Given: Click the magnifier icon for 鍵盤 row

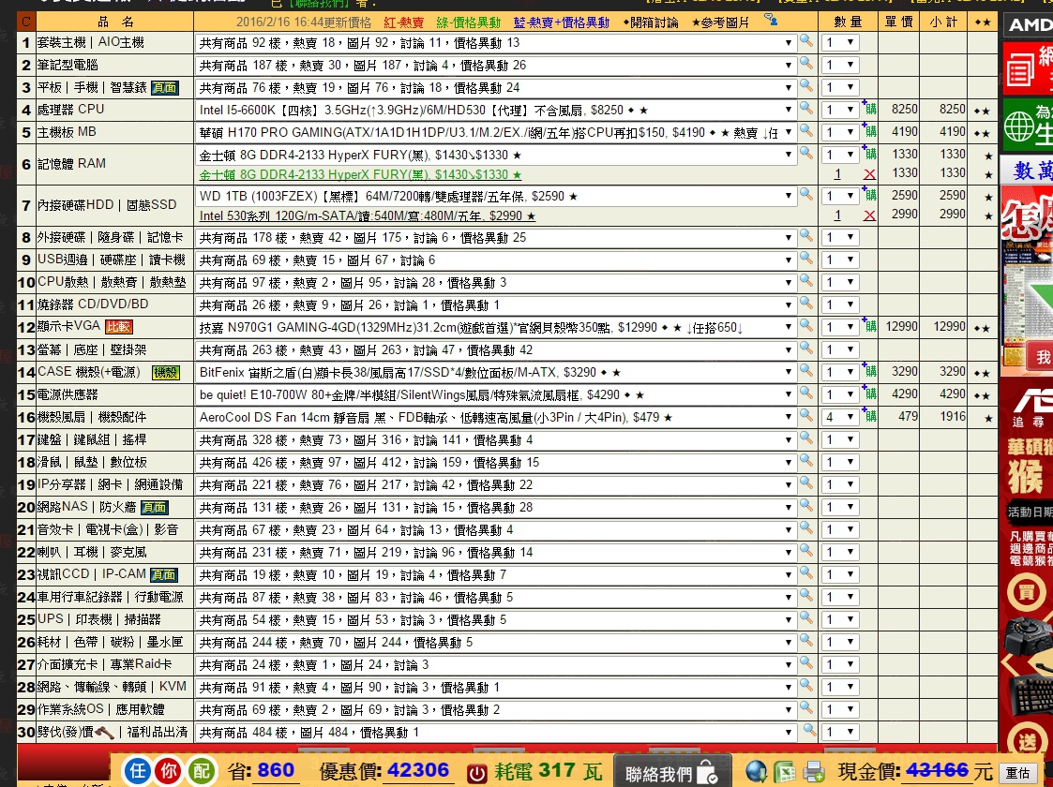Looking at the screenshot, I should pos(805,438).
